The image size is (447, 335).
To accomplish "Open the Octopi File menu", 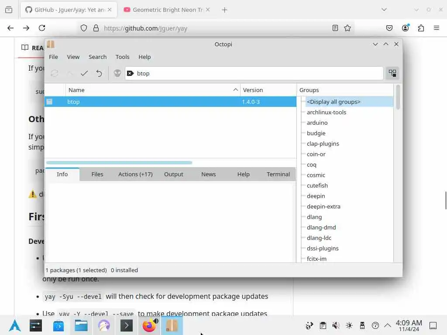I will pos(53,57).
